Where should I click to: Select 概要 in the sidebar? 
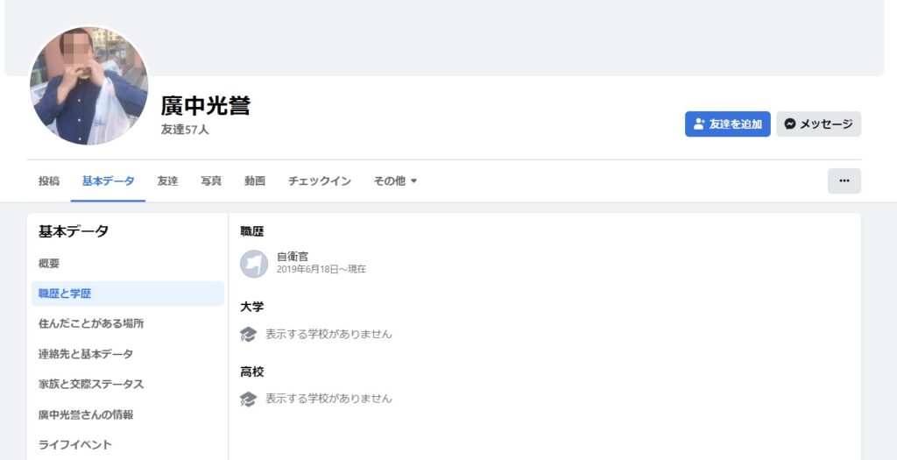point(128,264)
